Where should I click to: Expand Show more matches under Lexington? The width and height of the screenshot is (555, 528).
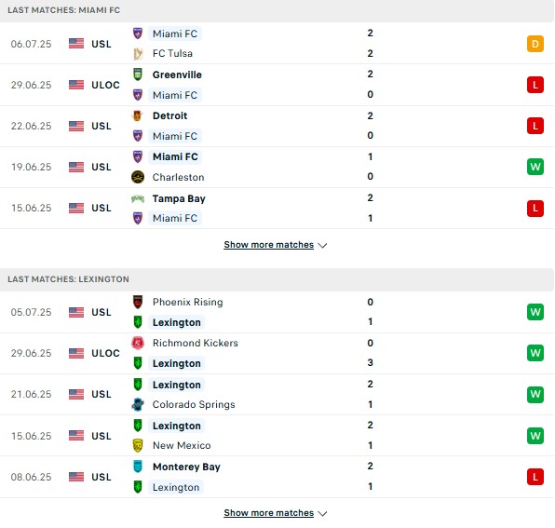[268, 513]
